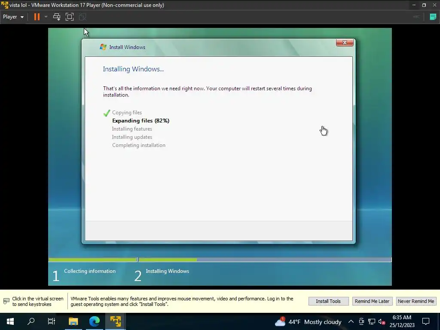Image resolution: width=440 pixels, height=330 pixels.
Task: Send Ctrl+Alt+Del to the VM
Action: (57, 17)
